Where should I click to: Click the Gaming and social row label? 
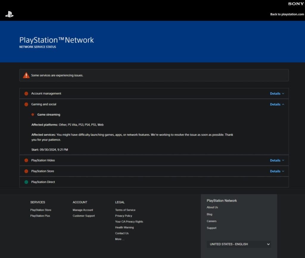(x=43, y=104)
